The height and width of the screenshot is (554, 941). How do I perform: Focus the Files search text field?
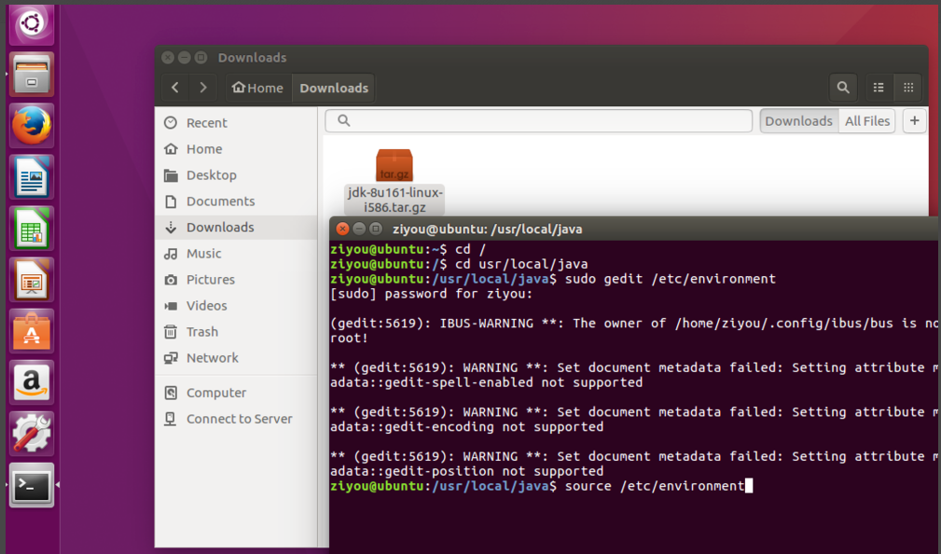click(x=538, y=120)
